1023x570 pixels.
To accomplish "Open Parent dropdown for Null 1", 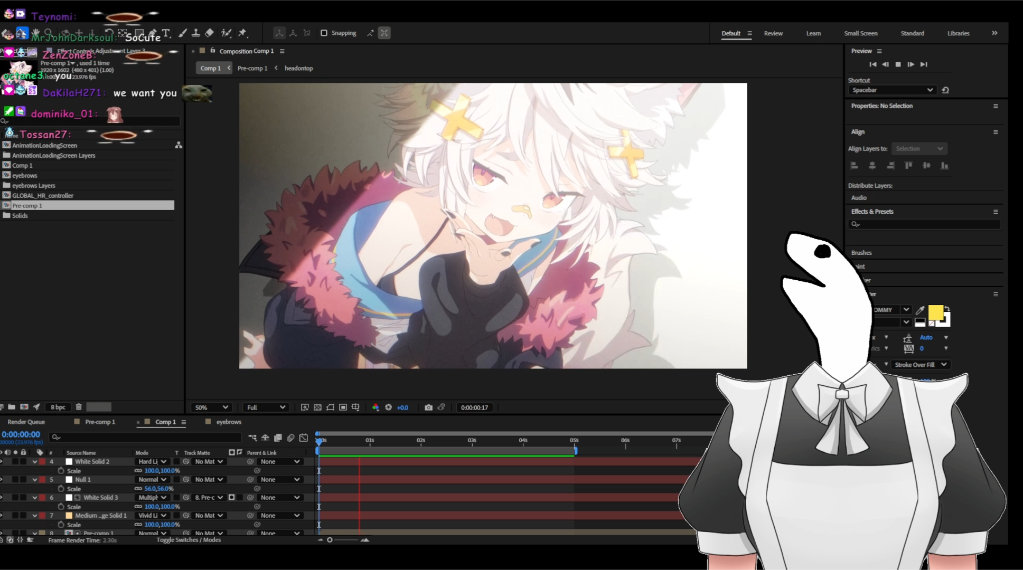I will point(280,480).
